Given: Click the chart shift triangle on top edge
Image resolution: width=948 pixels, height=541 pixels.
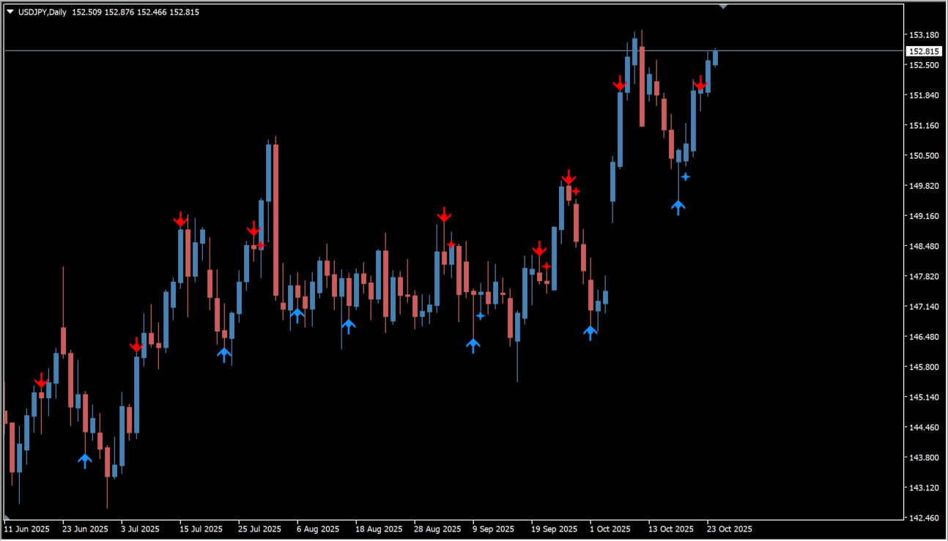Looking at the screenshot, I should [x=723, y=7].
